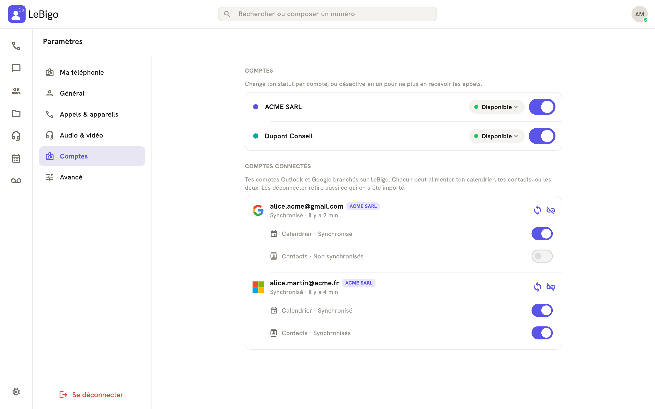Select the Comptes settings section

pyautogui.click(x=92, y=156)
